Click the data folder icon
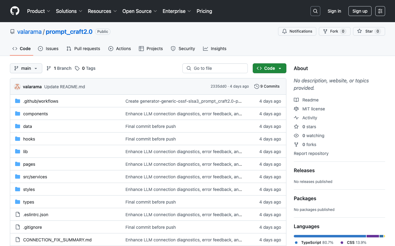The width and height of the screenshot is (395, 246). (x=18, y=126)
